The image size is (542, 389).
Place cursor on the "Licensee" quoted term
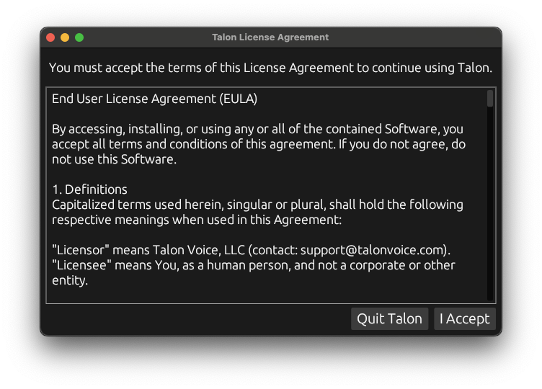tap(81, 265)
